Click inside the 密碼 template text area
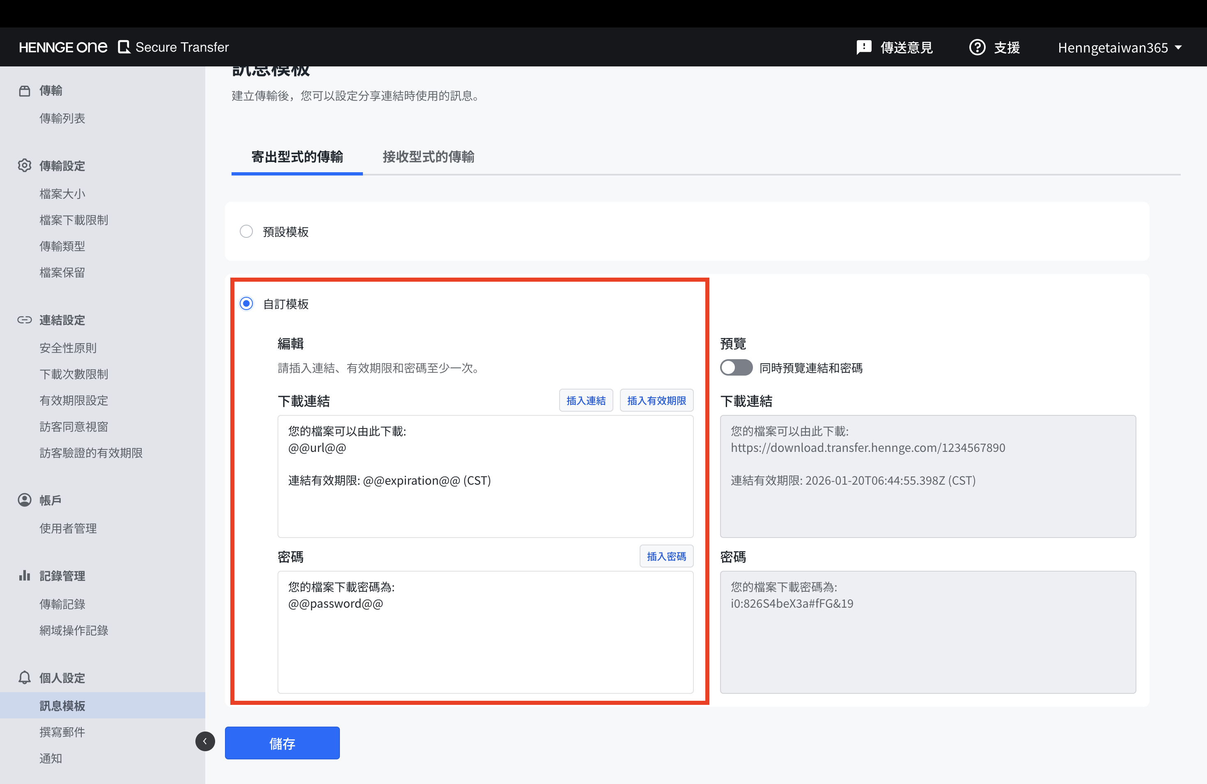The image size is (1207, 784). [485, 643]
